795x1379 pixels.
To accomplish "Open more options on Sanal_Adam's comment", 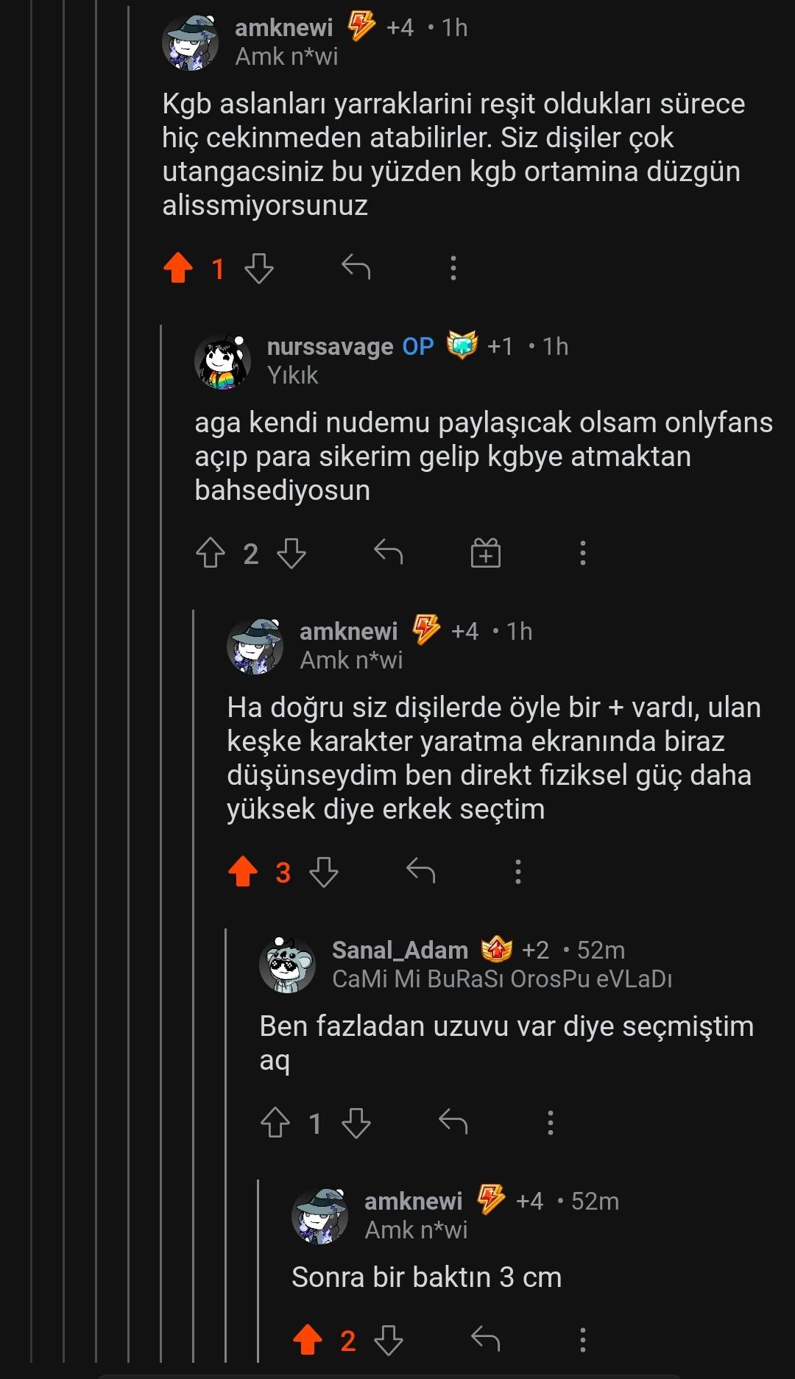I will 551,1122.
